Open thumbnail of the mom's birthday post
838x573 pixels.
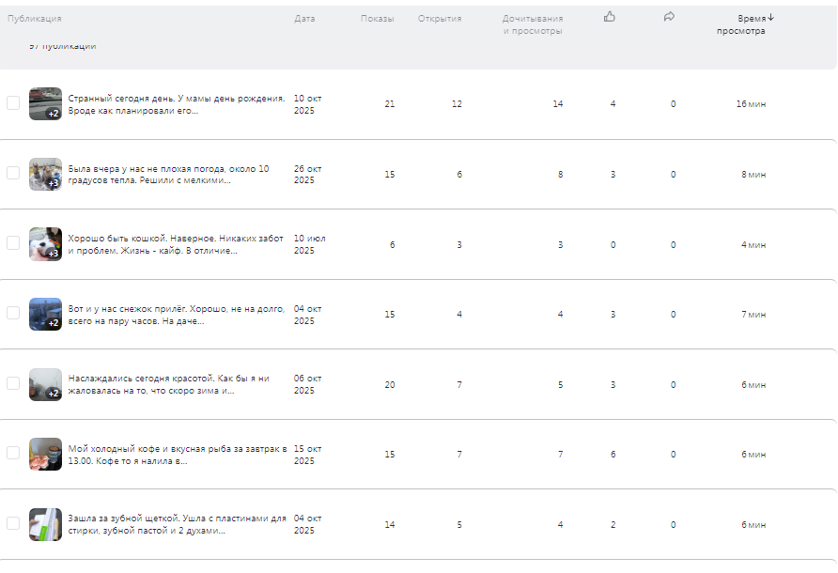pos(45,104)
